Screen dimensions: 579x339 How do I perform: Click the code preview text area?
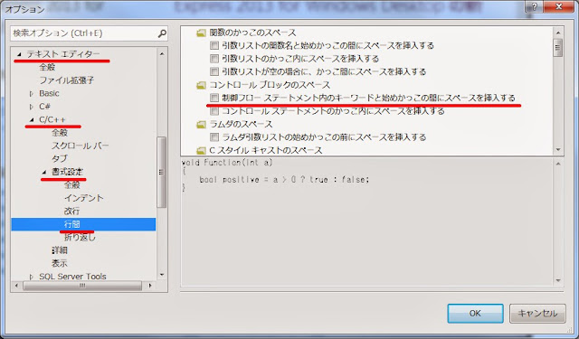click(x=367, y=222)
